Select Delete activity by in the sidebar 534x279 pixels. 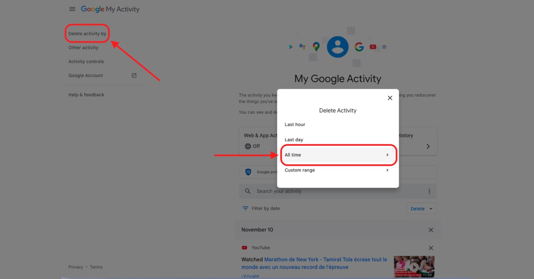click(x=87, y=33)
